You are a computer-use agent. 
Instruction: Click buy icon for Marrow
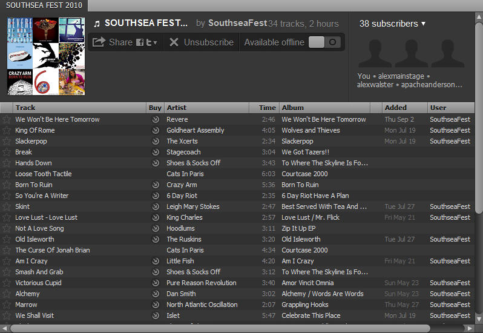coord(156,305)
